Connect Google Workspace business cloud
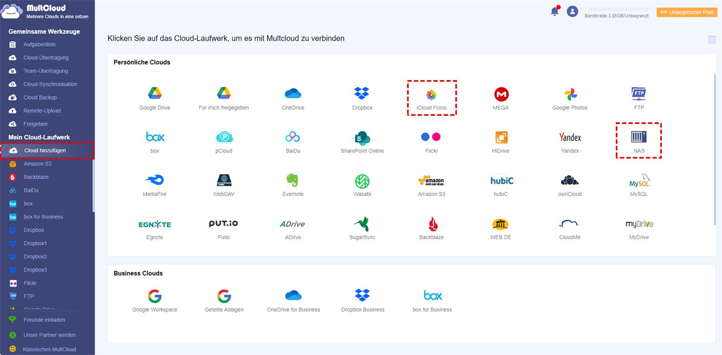The image size is (722, 355). [x=154, y=301]
